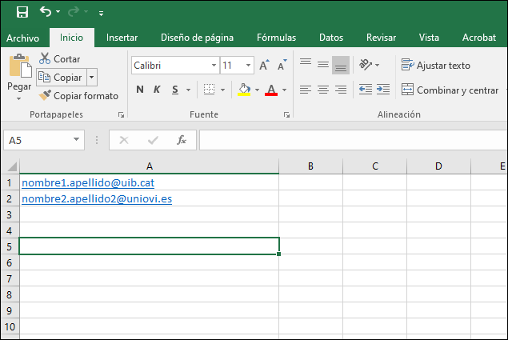Screen dimensions: 508x340
Task: Click the Name Box showing A5
Action: 38,140
